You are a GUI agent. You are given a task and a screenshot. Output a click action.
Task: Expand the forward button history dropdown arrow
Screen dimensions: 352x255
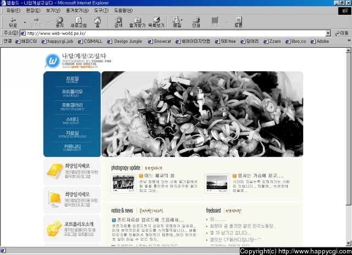coord(48,22)
